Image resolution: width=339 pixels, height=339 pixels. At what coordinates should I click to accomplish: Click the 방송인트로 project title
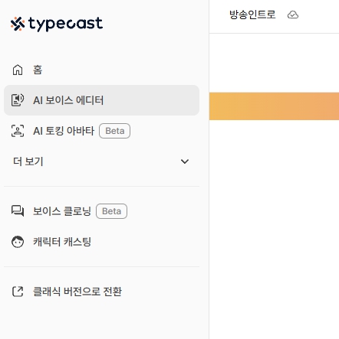pos(252,15)
